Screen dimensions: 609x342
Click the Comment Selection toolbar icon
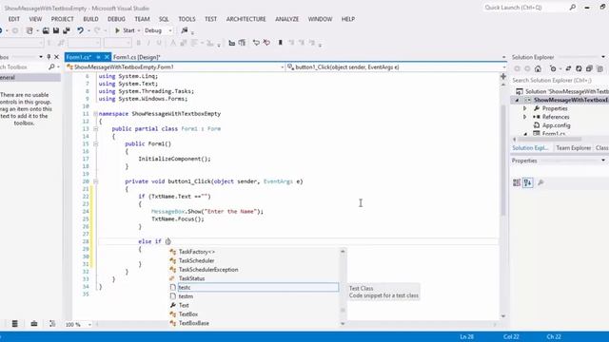click(x=256, y=43)
